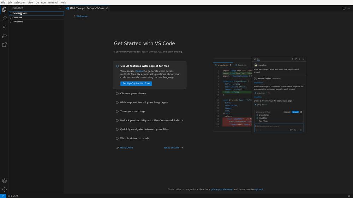Follow the Next Section link

[173, 148]
